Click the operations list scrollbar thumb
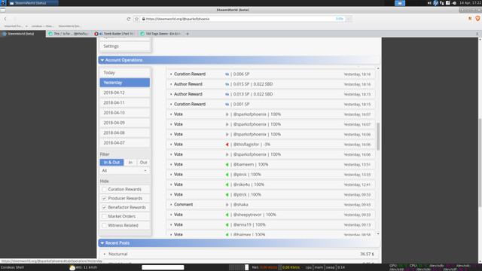The height and width of the screenshot is (271, 482). point(378,136)
